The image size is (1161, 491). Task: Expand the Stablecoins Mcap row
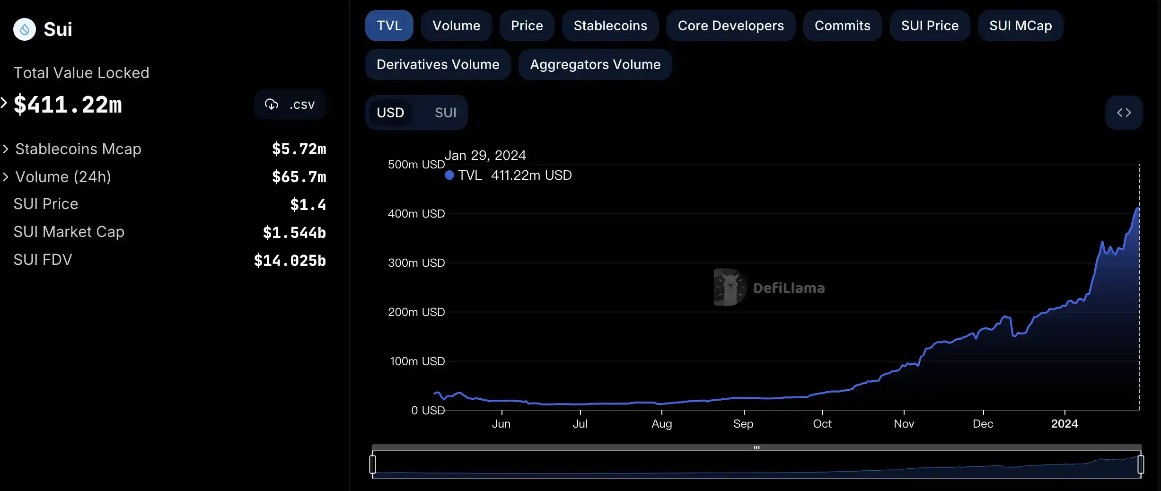6,149
